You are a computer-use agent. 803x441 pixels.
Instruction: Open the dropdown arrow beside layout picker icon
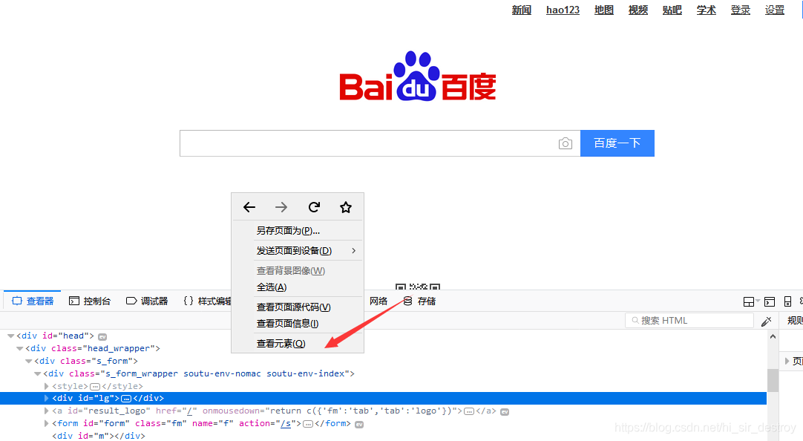758,301
